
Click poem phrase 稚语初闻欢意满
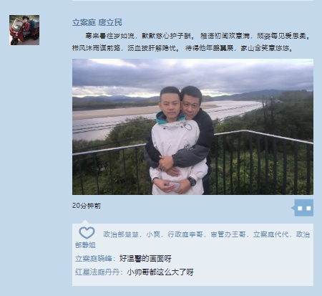225,36
